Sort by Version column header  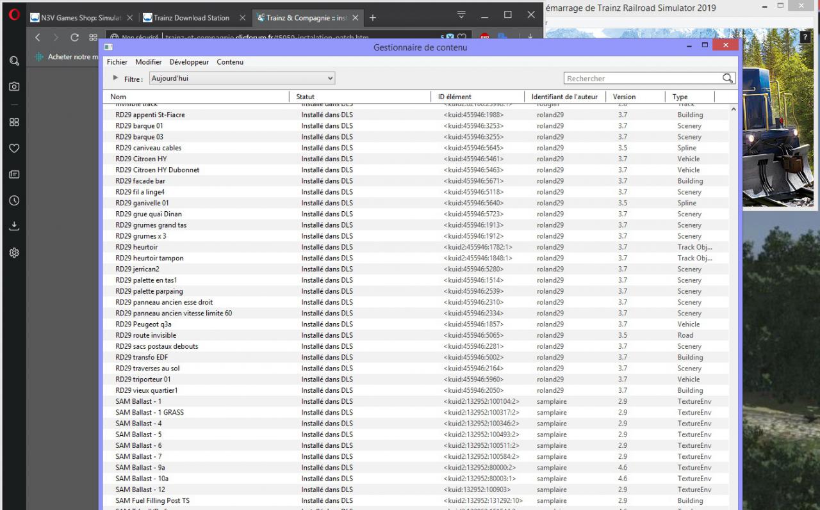coord(635,97)
